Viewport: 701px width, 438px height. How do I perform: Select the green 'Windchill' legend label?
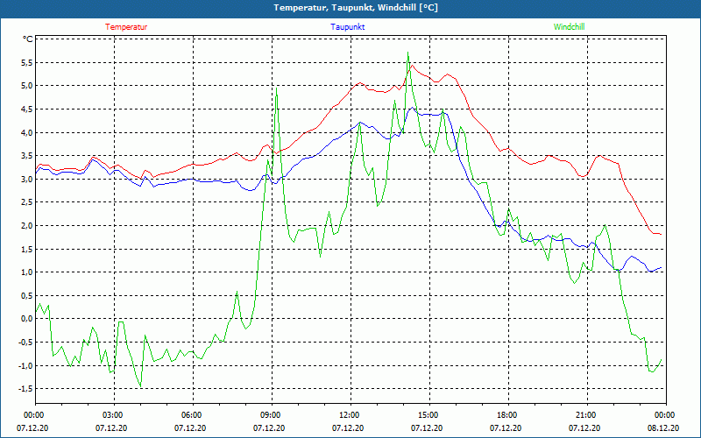[x=569, y=27]
